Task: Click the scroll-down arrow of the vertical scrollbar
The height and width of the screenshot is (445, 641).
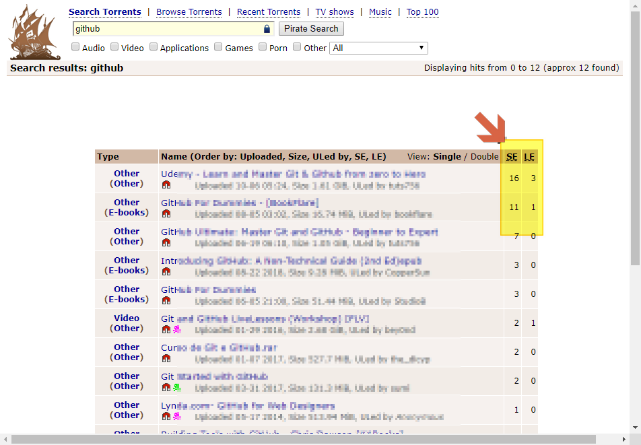Action: pos(635,428)
